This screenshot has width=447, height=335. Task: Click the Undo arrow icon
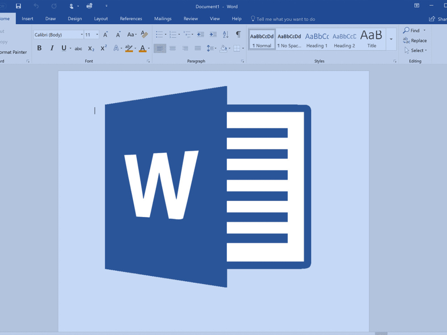click(x=36, y=6)
